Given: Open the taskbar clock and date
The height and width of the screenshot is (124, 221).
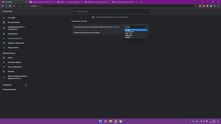Looking at the screenshot, I should (213, 121).
